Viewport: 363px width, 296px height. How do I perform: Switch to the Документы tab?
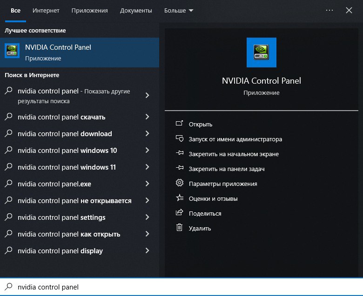pos(136,11)
